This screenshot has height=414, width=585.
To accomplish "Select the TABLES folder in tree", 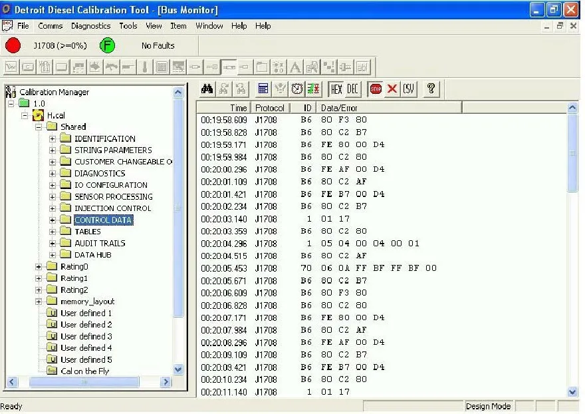I will 88,232.
